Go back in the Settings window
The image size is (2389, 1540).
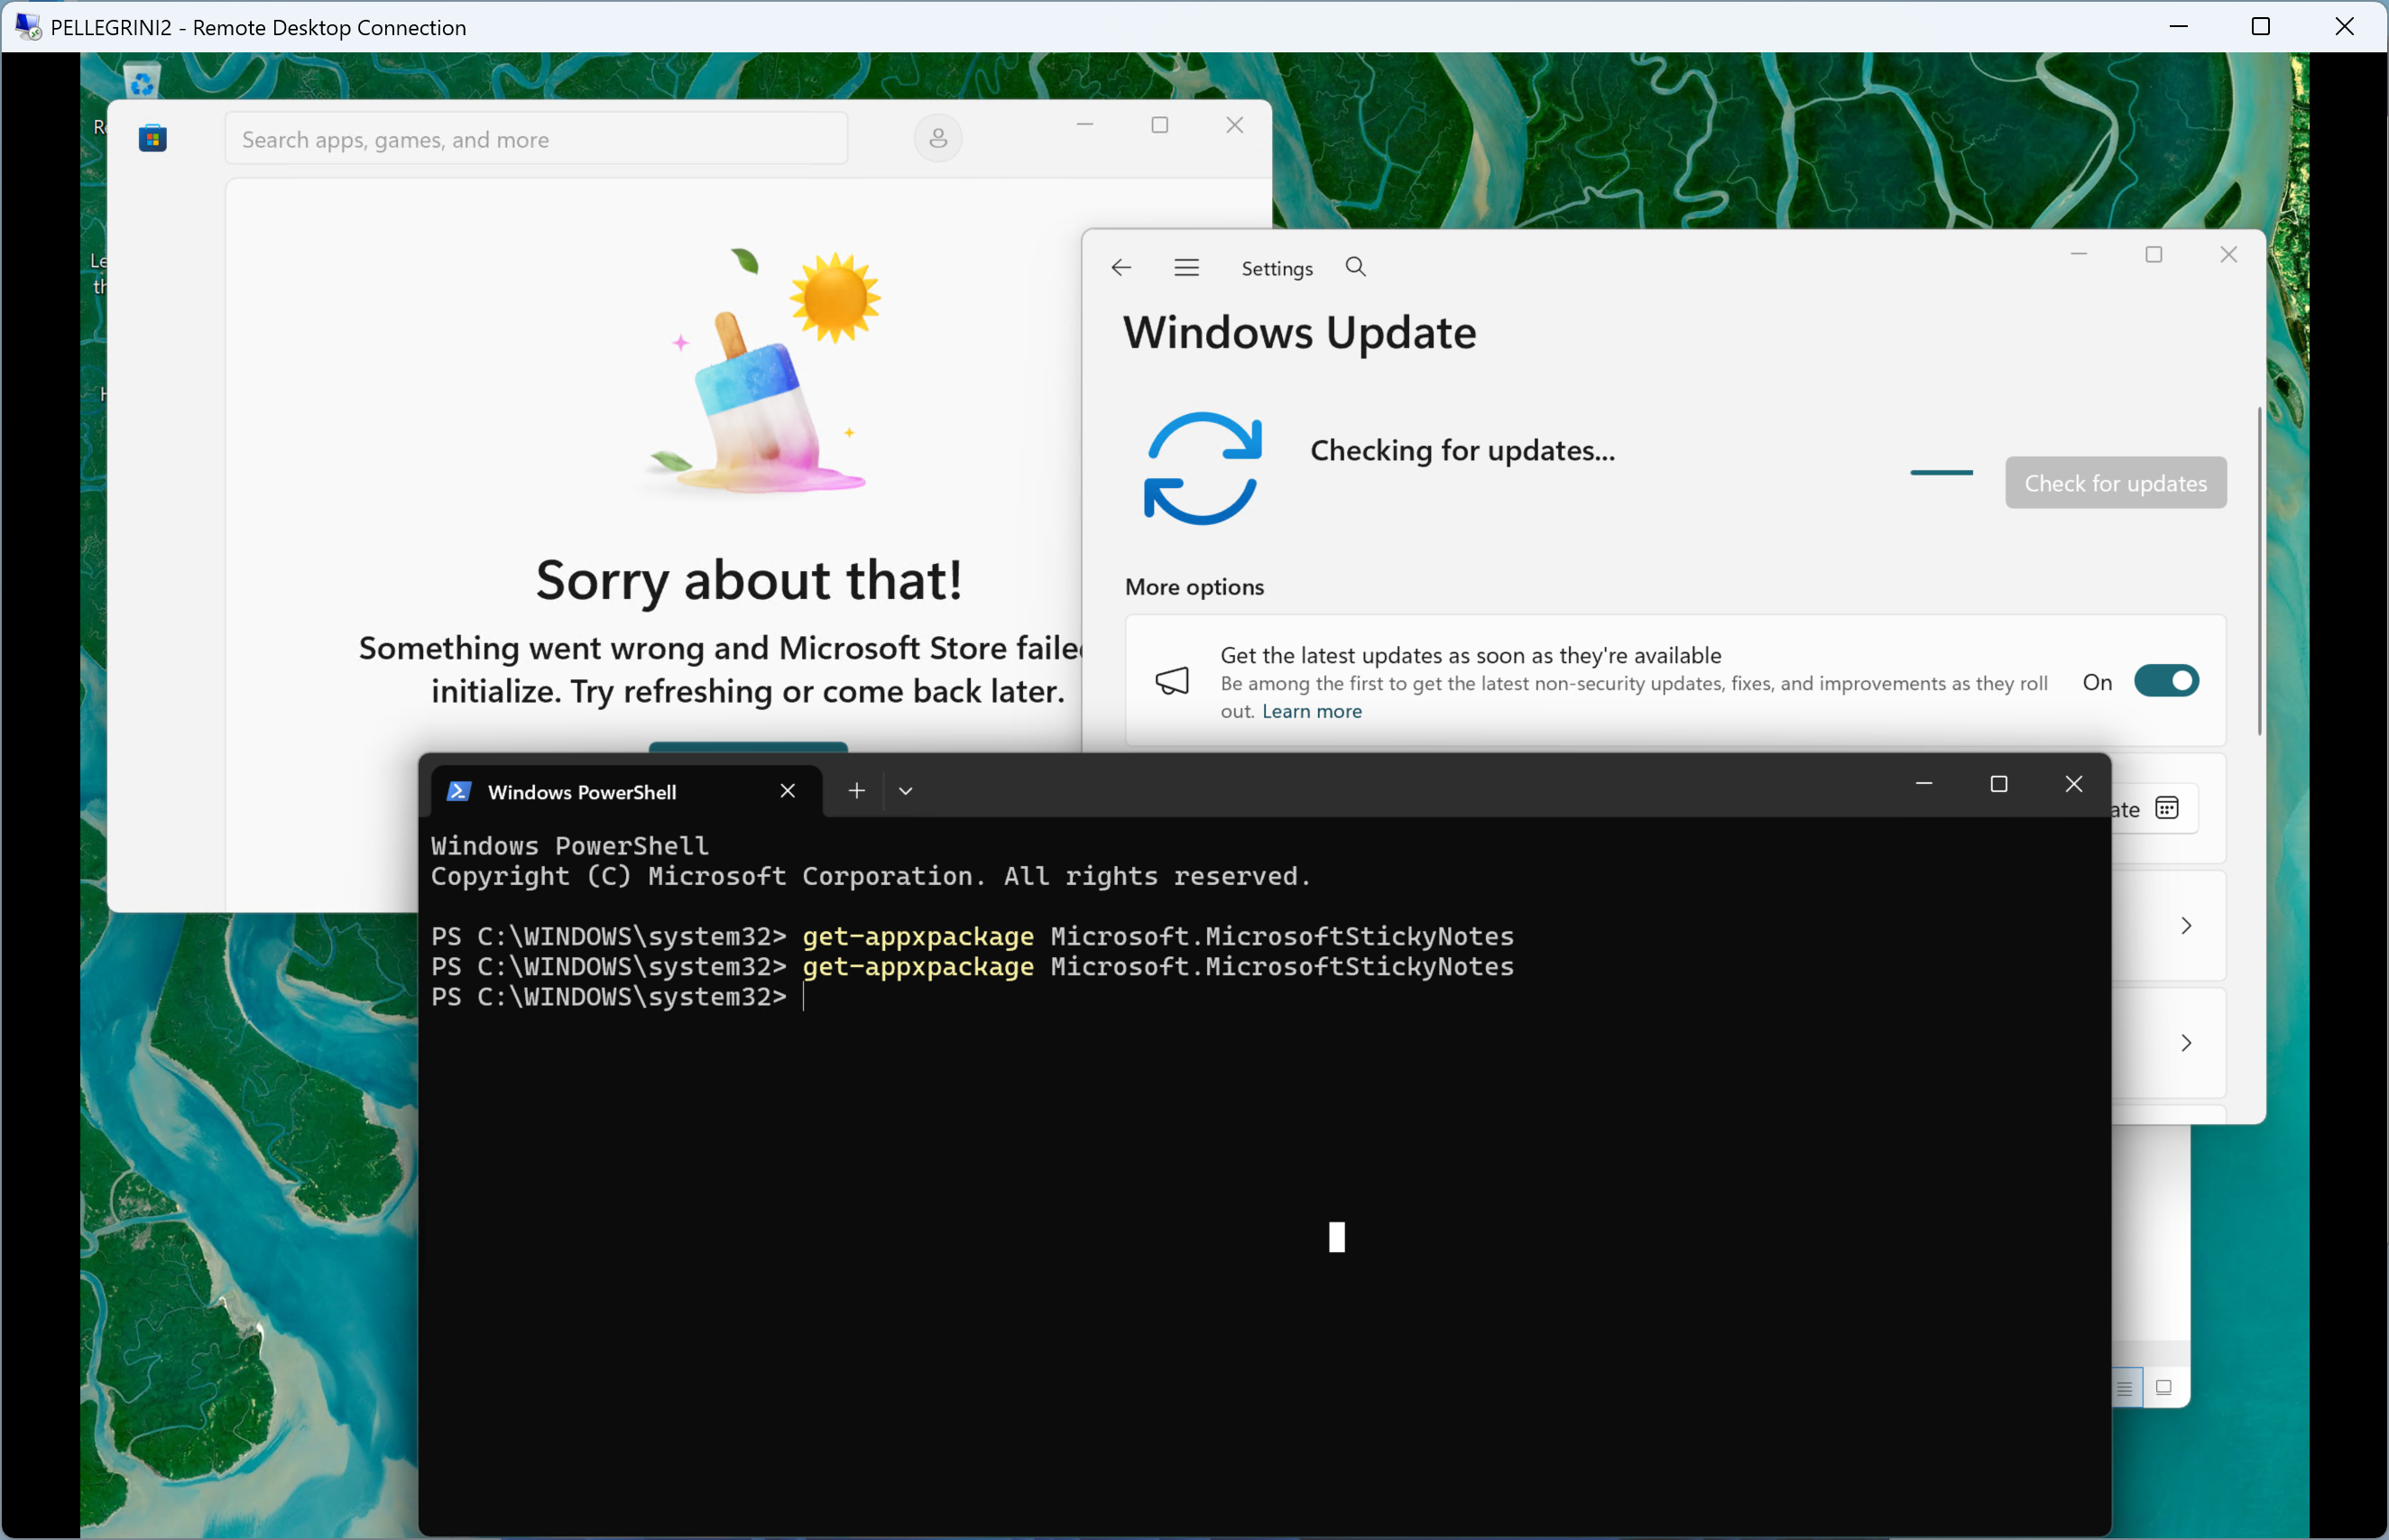pos(1121,267)
